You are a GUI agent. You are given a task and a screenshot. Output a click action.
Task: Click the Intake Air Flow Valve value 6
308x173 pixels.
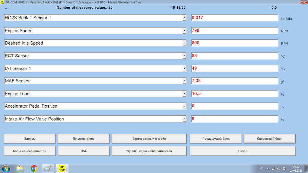235,119
